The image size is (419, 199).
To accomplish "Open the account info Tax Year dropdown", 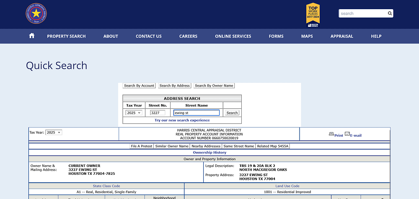I will pos(54,132).
